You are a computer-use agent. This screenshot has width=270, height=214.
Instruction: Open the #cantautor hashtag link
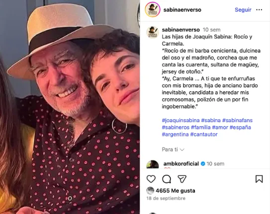click(204, 134)
